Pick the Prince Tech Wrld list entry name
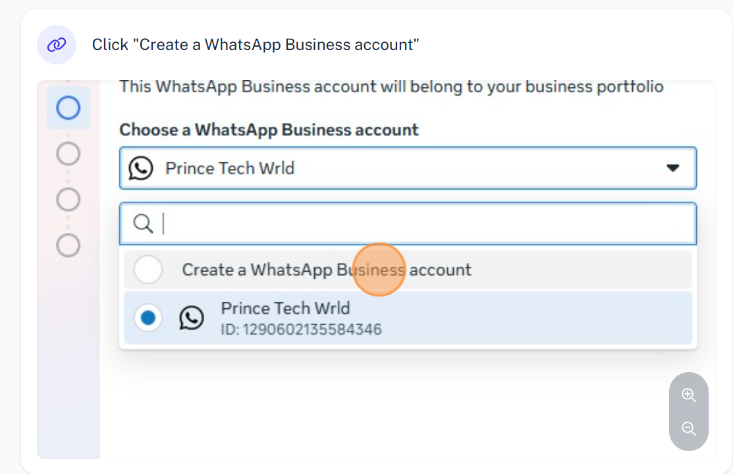Viewport: 733px width, 474px height. click(x=285, y=308)
